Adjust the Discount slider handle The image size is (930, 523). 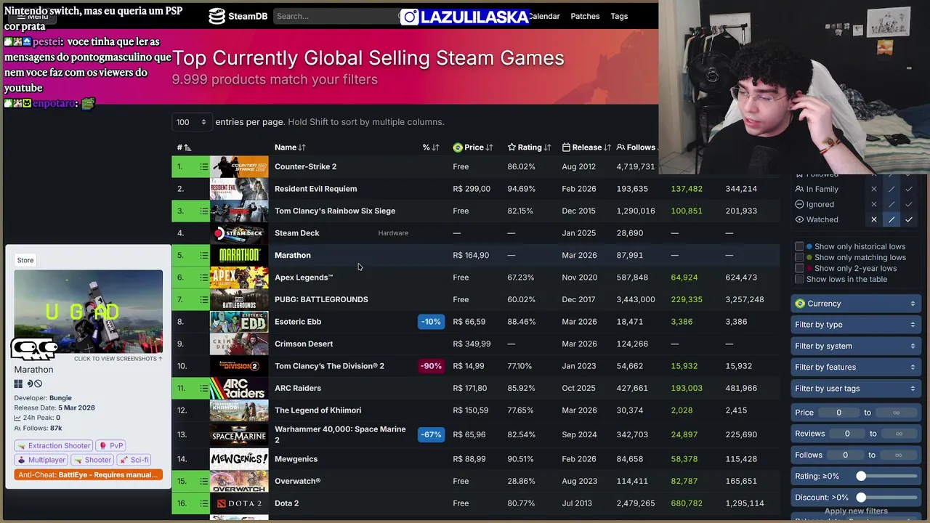coord(861,498)
